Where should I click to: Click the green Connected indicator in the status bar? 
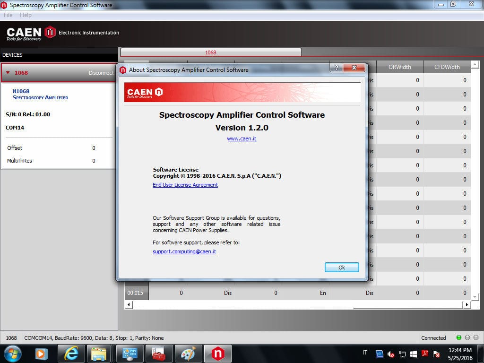coord(458,338)
